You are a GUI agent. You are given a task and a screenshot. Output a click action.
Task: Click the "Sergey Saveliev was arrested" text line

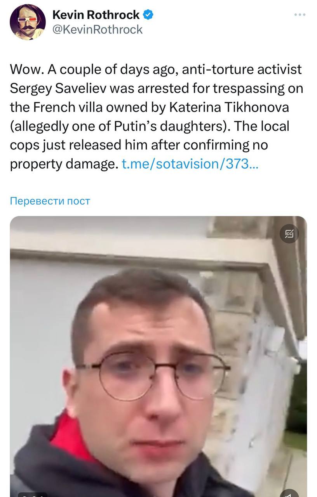[x=157, y=89]
